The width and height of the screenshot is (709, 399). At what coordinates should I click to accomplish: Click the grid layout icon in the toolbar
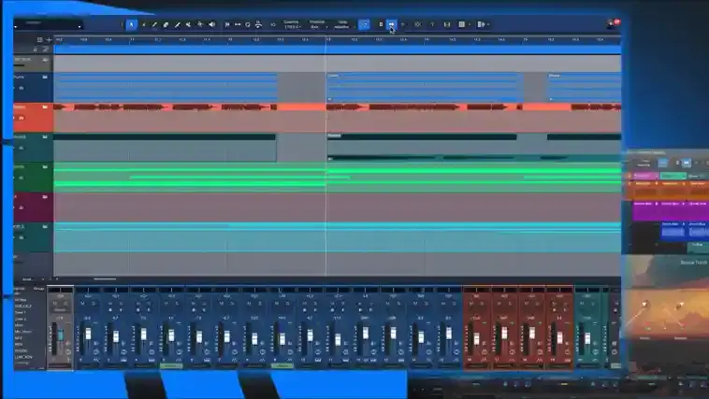(x=462, y=24)
